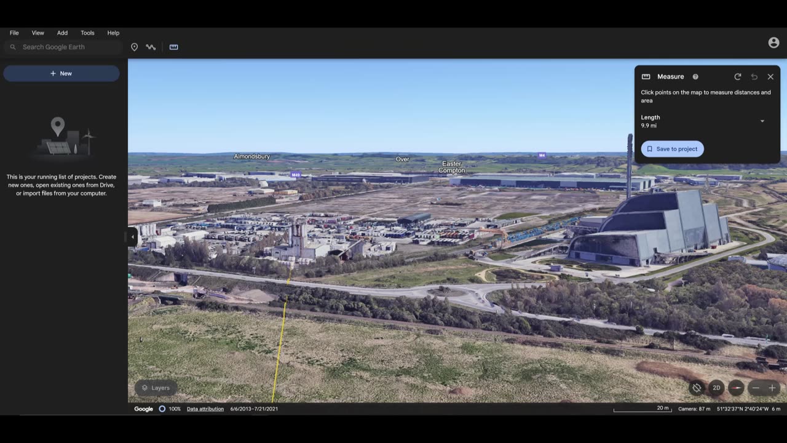Click the 20 m scale bar

coord(642,409)
